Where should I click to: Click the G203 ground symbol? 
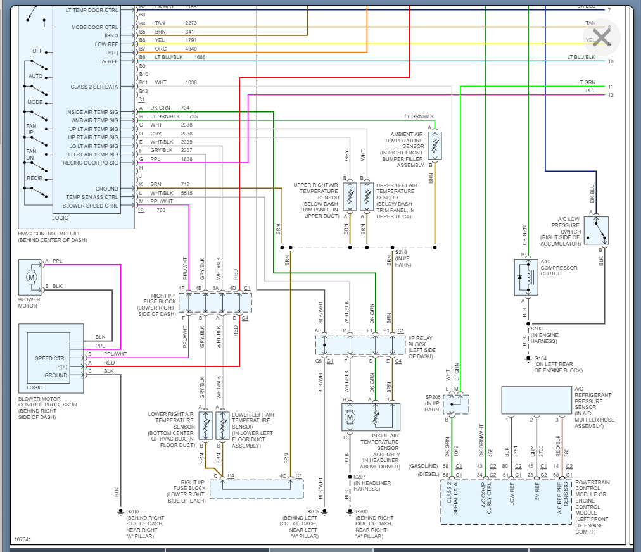[x=324, y=511]
